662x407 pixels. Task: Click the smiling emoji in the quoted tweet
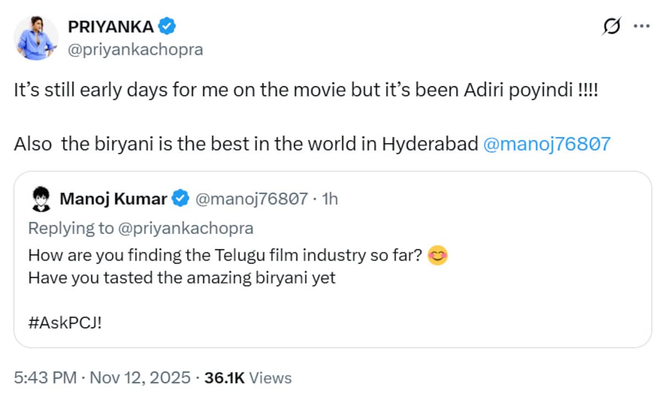437,255
